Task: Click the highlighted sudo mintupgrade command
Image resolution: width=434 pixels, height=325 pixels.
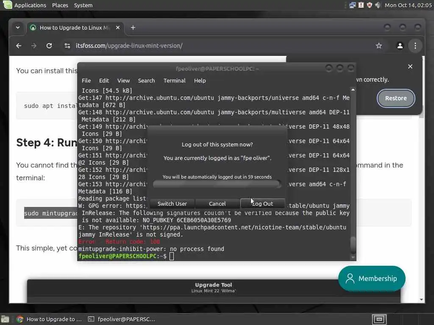Action: click(x=51, y=213)
